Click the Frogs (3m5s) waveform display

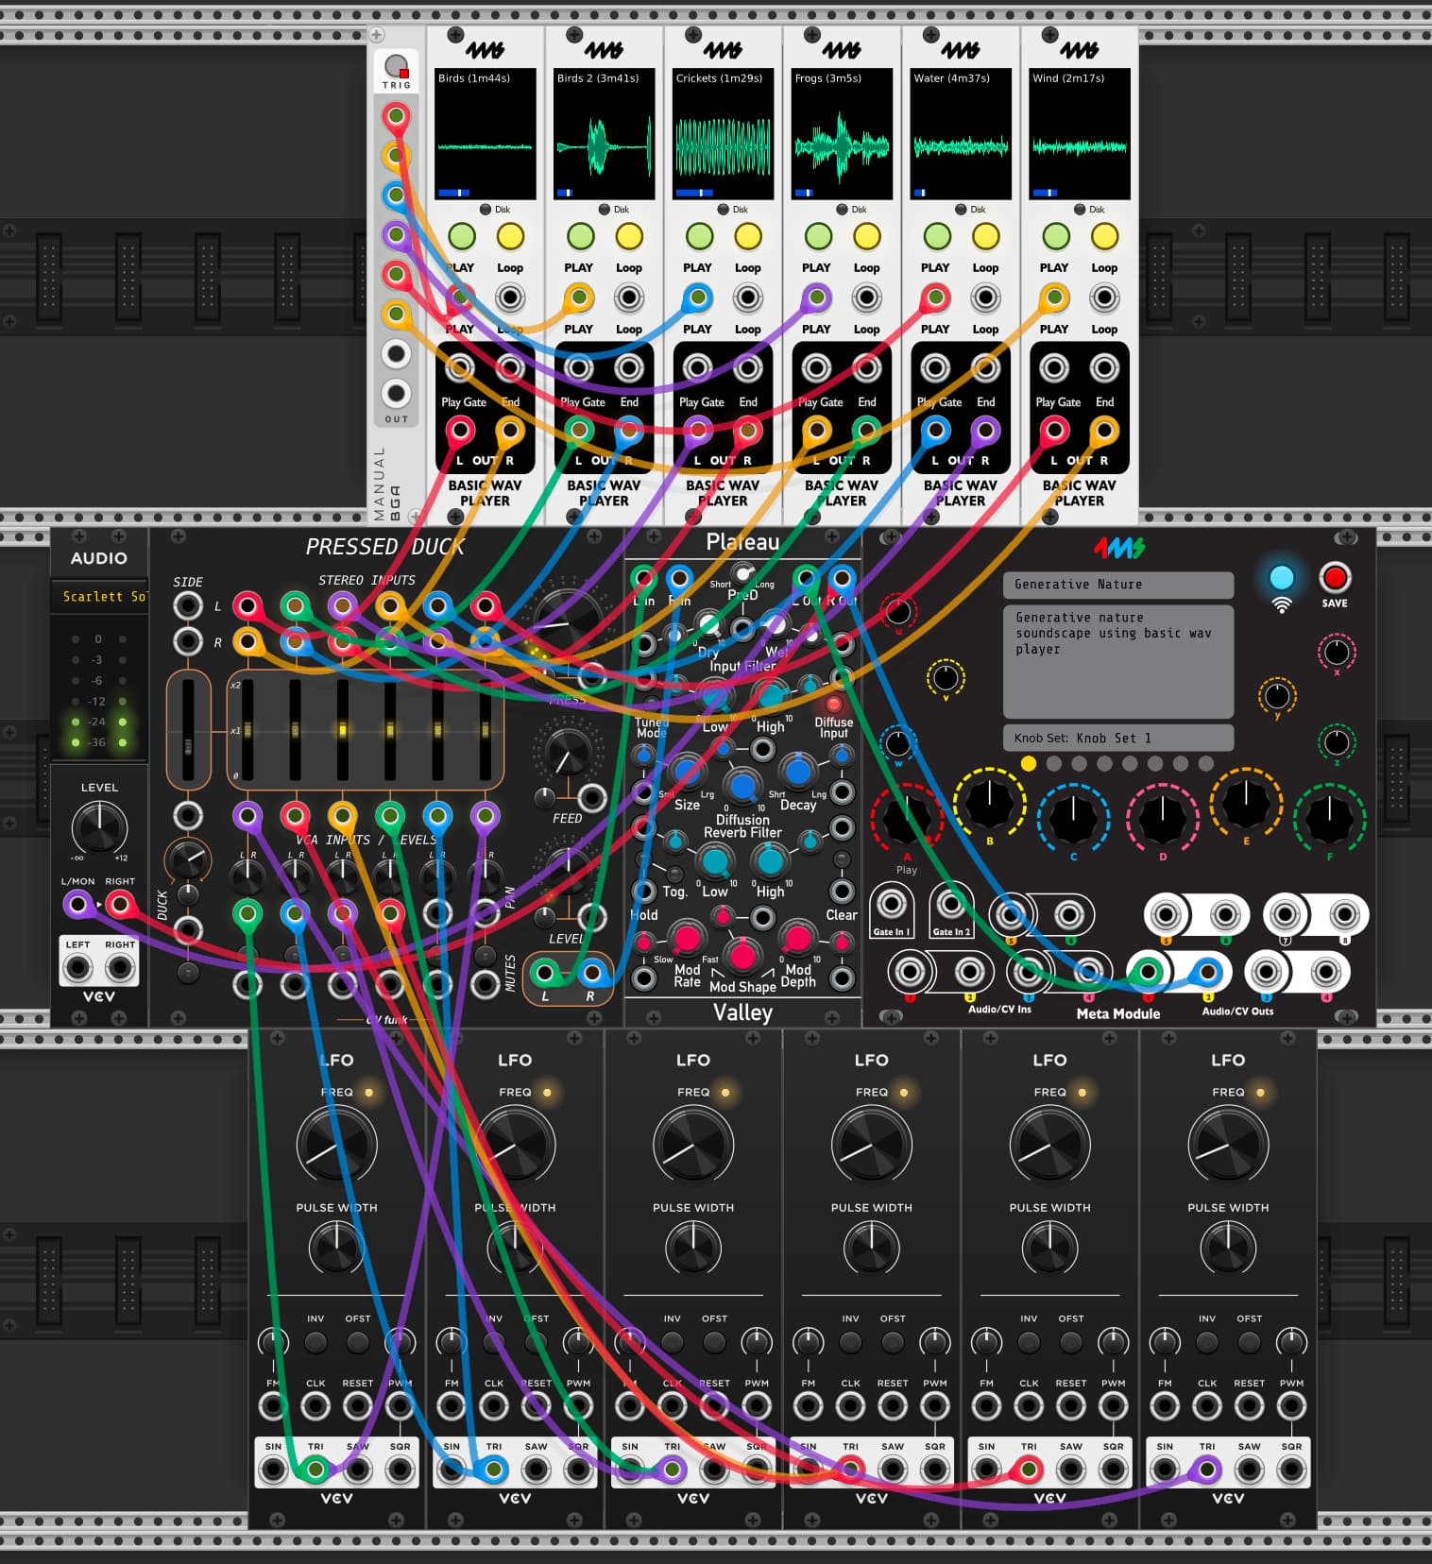pos(842,134)
